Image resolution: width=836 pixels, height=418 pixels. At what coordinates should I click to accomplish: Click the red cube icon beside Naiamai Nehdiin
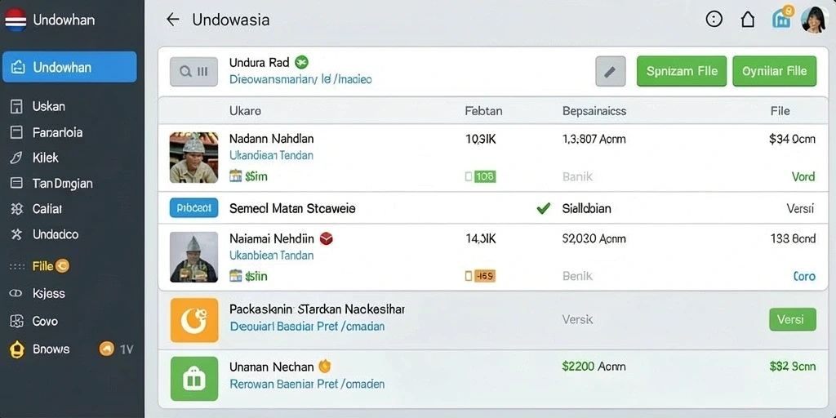[327, 238]
